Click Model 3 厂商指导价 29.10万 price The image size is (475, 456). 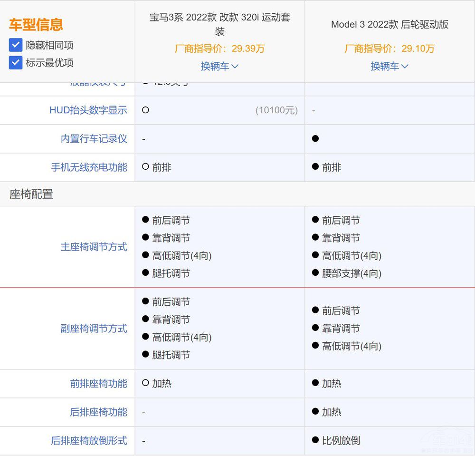(389, 49)
